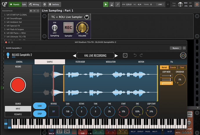Adjust the global TRIM knob
The image size is (200, 135).
(x=180, y=5)
